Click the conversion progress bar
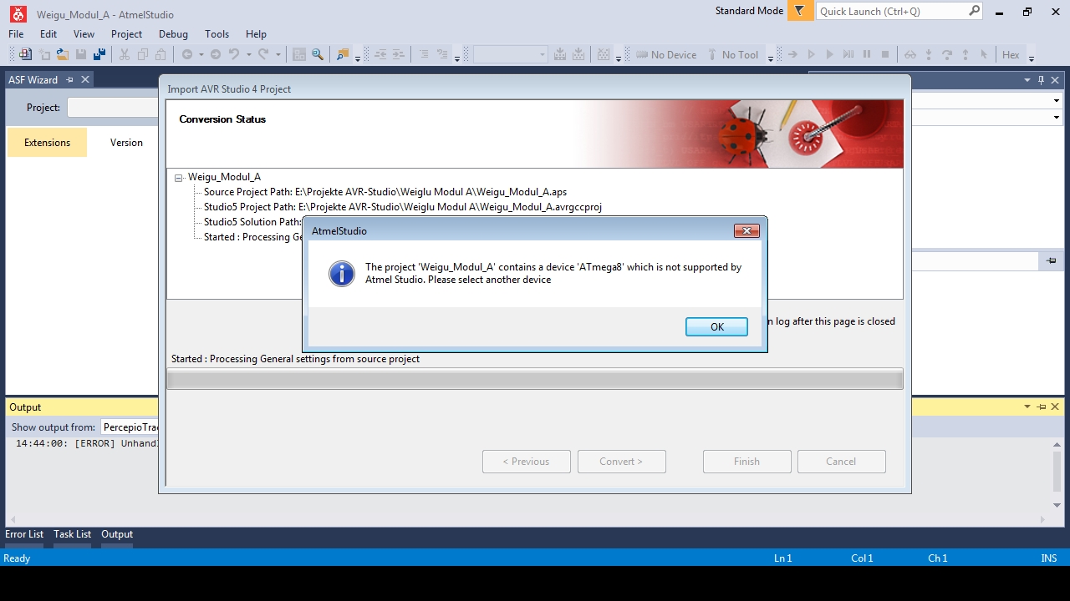The image size is (1070, 601). [x=535, y=379]
